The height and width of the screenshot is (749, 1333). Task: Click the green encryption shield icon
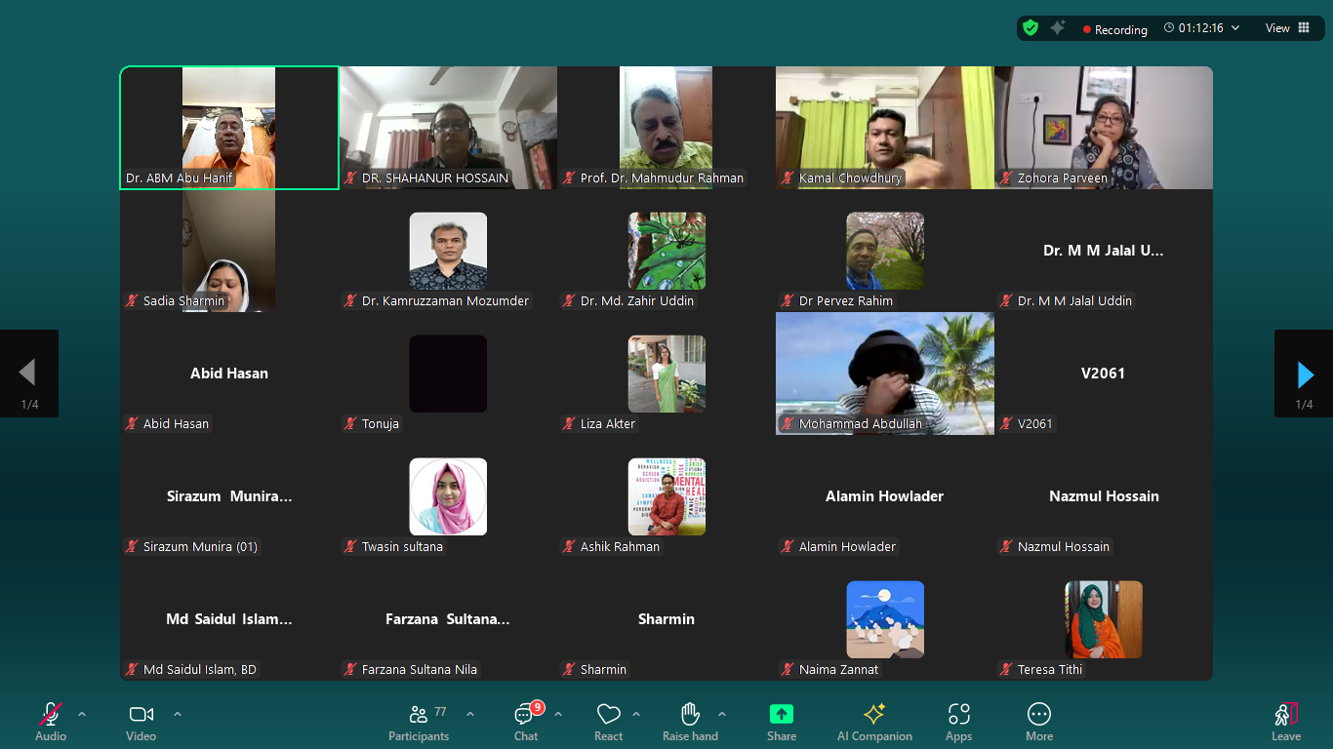[1030, 28]
